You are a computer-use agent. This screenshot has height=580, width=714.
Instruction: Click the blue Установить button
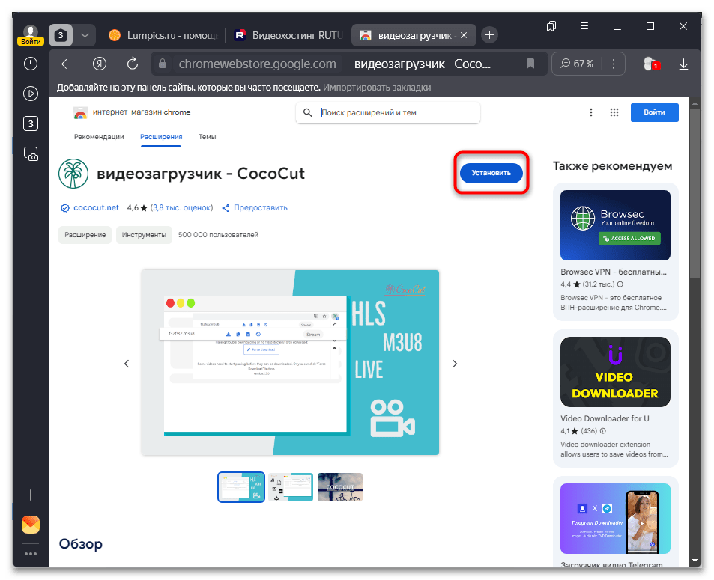point(491,173)
